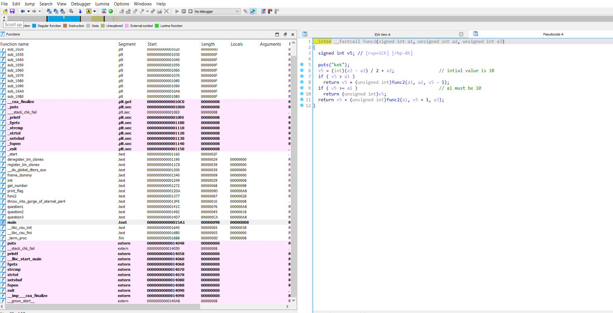613x313 pixels.
Task: Click the green circle status icon
Action: (x=111, y=11)
